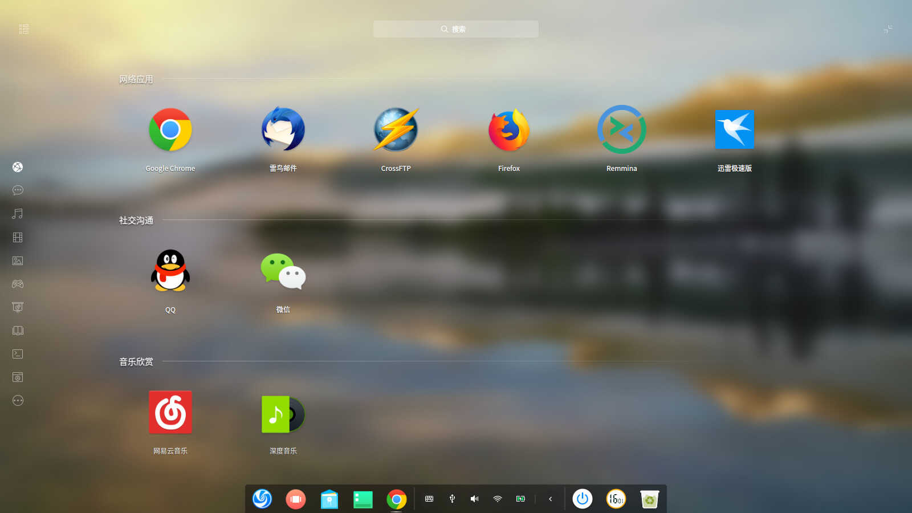Click the USB device tray icon
912x513 pixels.
pyautogui.click(x=452, y=499)
